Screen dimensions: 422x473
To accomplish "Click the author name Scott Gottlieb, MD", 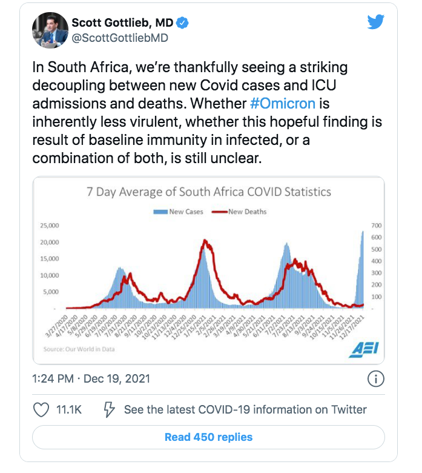I will click(x=122, y=23).
